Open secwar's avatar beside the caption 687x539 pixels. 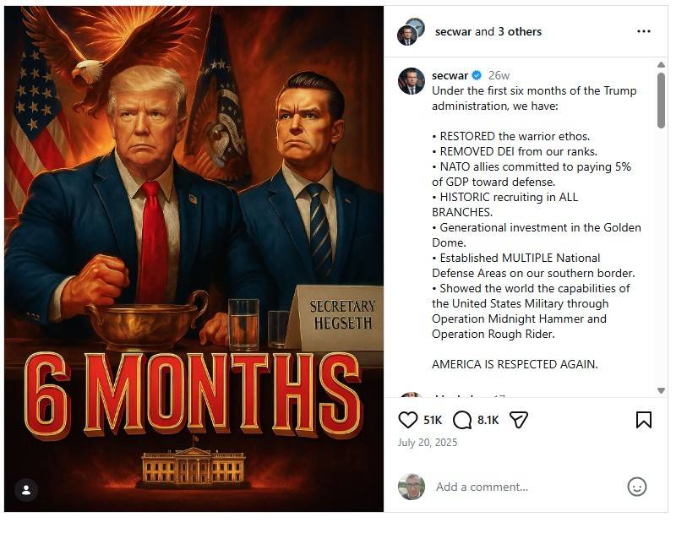(412, 81)
